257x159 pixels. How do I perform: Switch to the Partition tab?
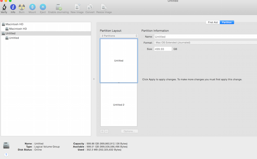tap(227, 22)
